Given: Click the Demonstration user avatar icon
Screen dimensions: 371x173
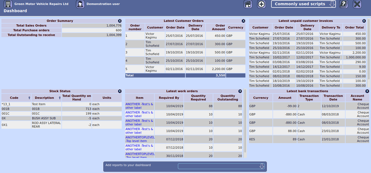Looking at the screenshot, I should point(80,4).
